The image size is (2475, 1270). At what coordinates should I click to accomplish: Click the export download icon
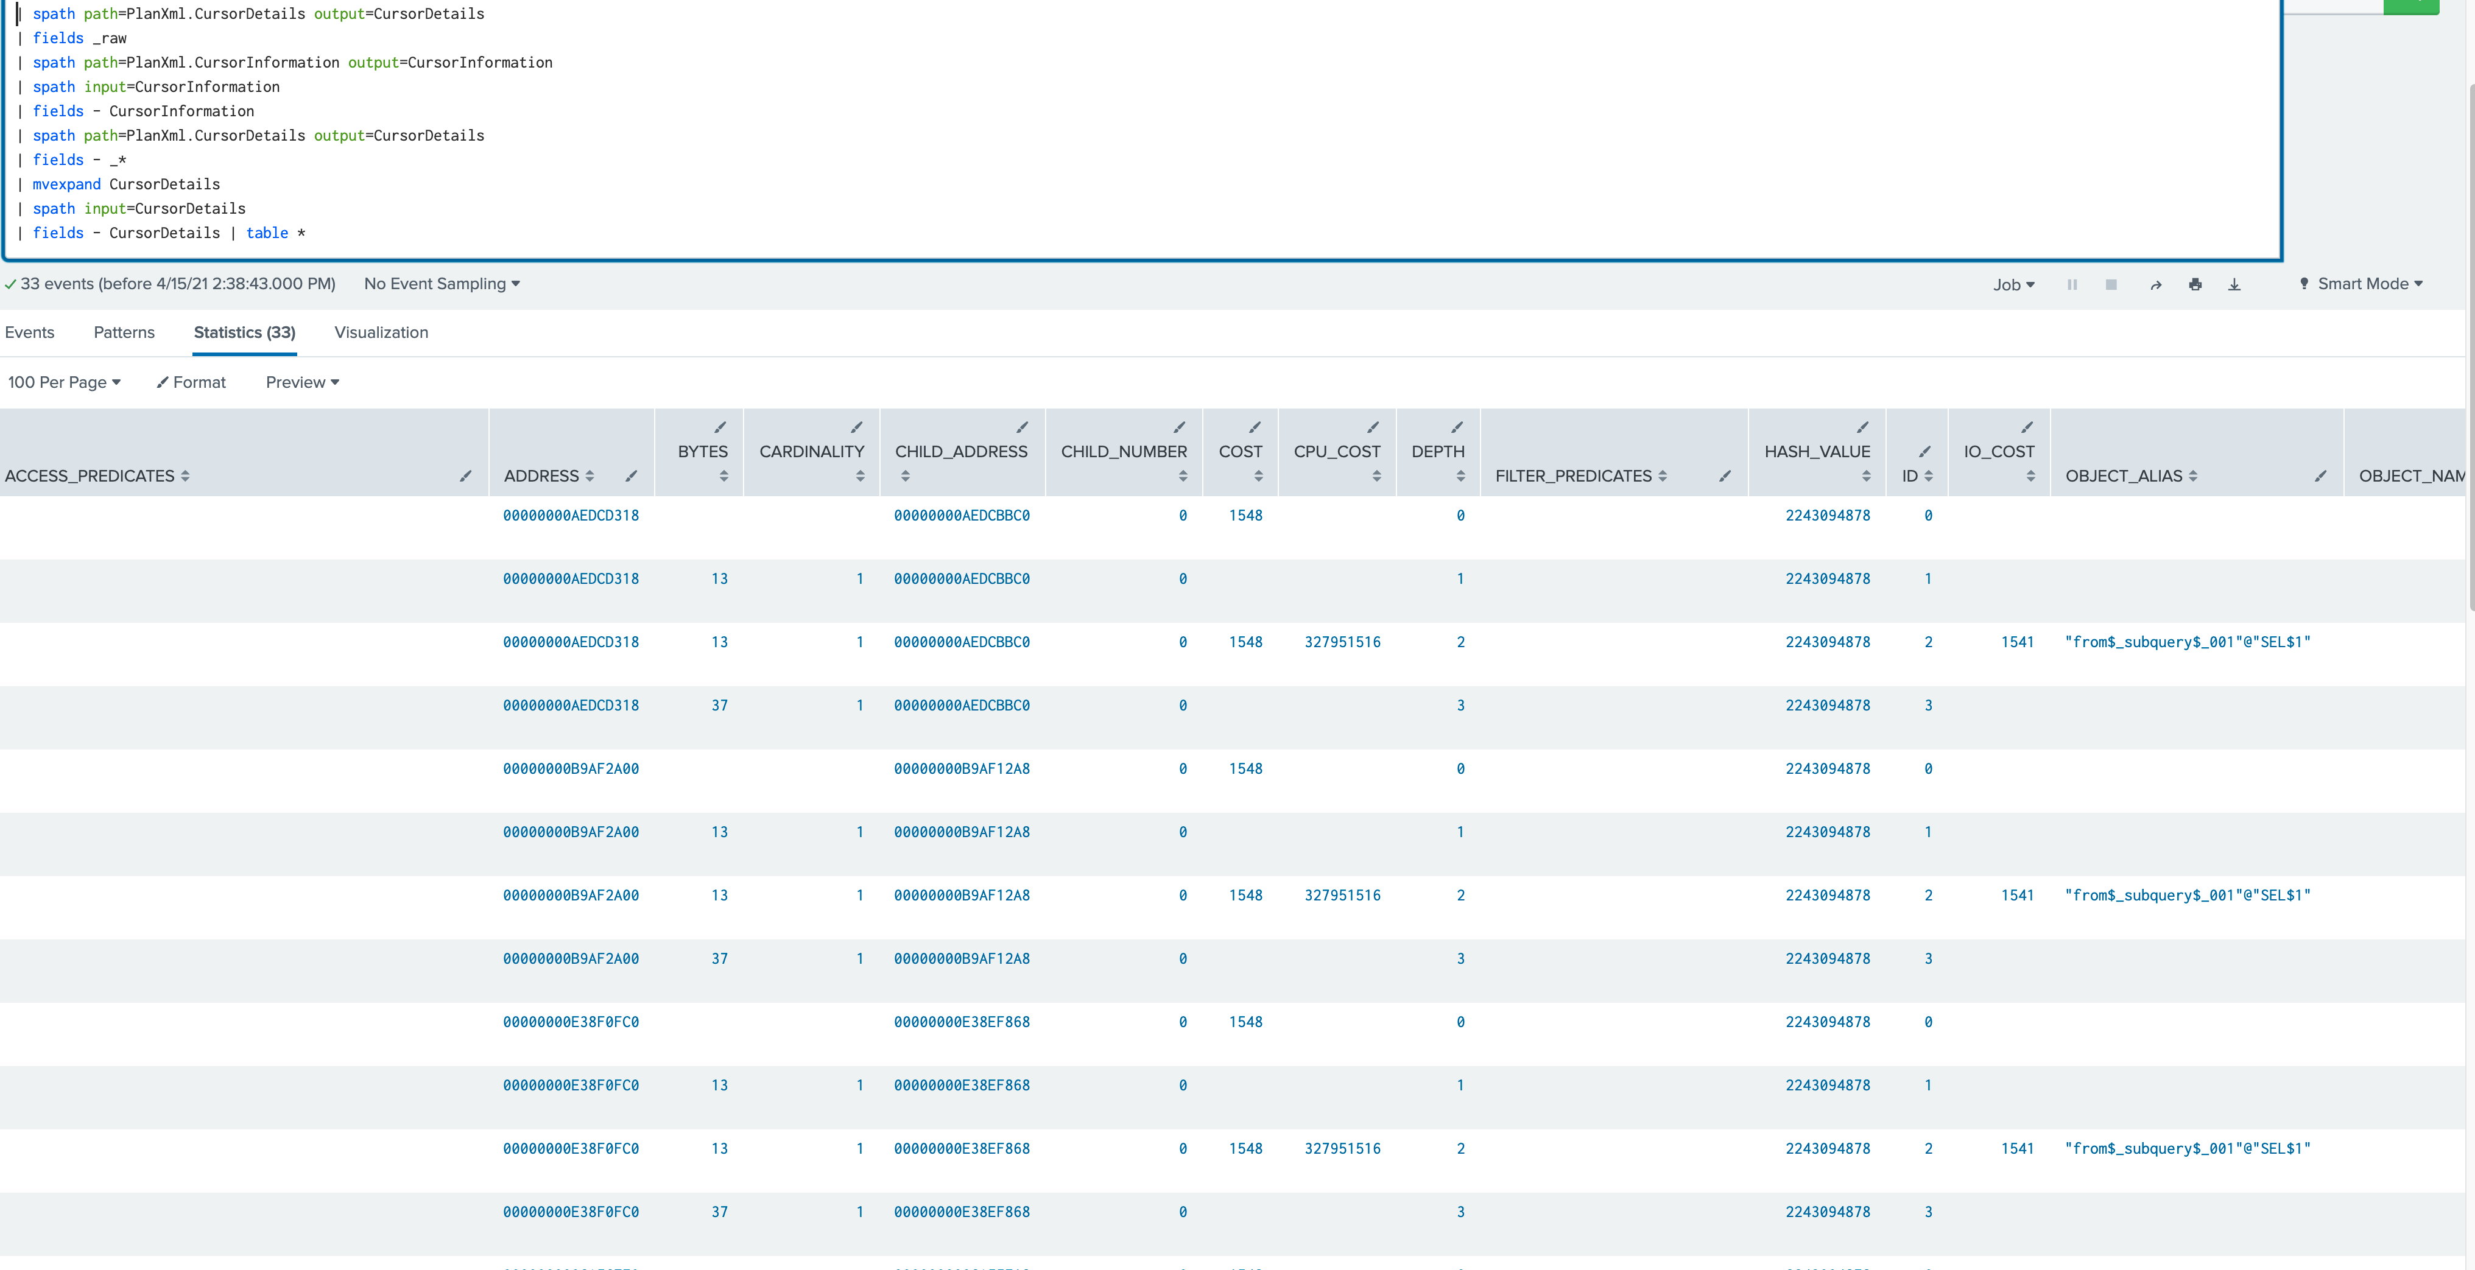coord(2234,284)
